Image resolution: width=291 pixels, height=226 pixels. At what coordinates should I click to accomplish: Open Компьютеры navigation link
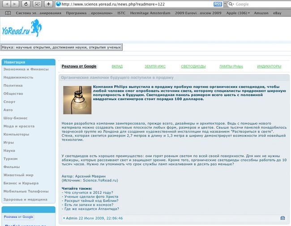point(16,134)
